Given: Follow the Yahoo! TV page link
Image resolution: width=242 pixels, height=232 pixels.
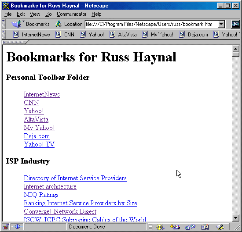Looking at the screenshot, I should click(39, 144).
